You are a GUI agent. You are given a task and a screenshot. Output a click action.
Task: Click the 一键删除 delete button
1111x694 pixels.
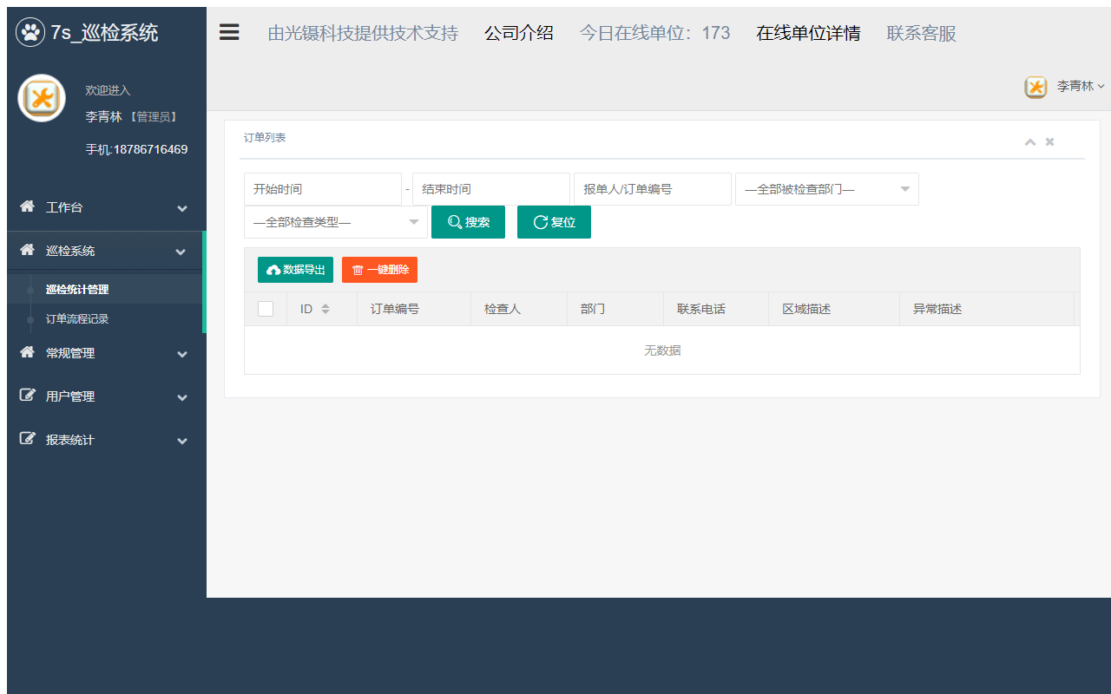380,270
